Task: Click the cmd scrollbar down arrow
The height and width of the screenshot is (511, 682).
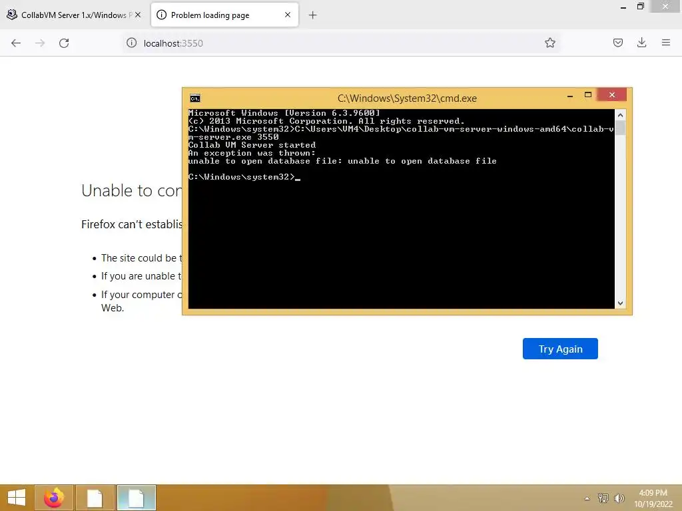Action: 620,303
